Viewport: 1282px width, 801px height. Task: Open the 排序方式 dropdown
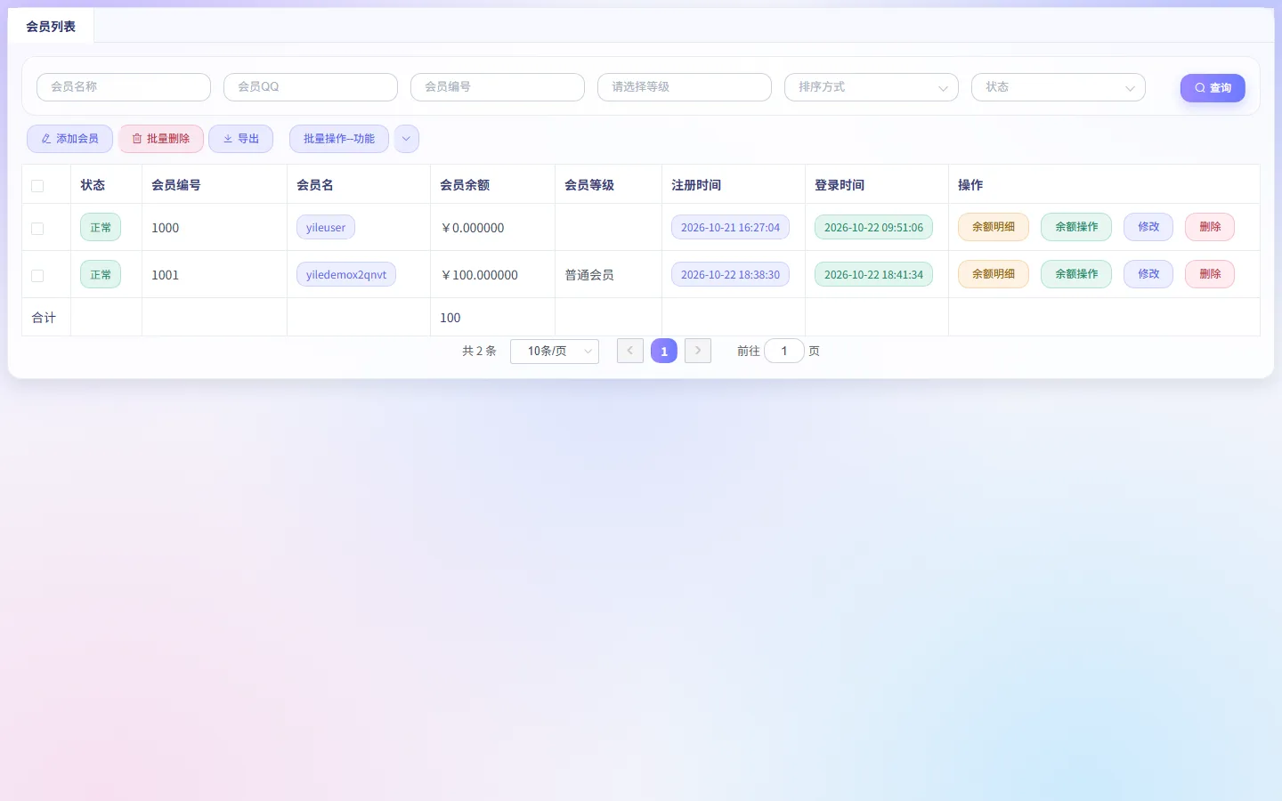click(872, 87)
